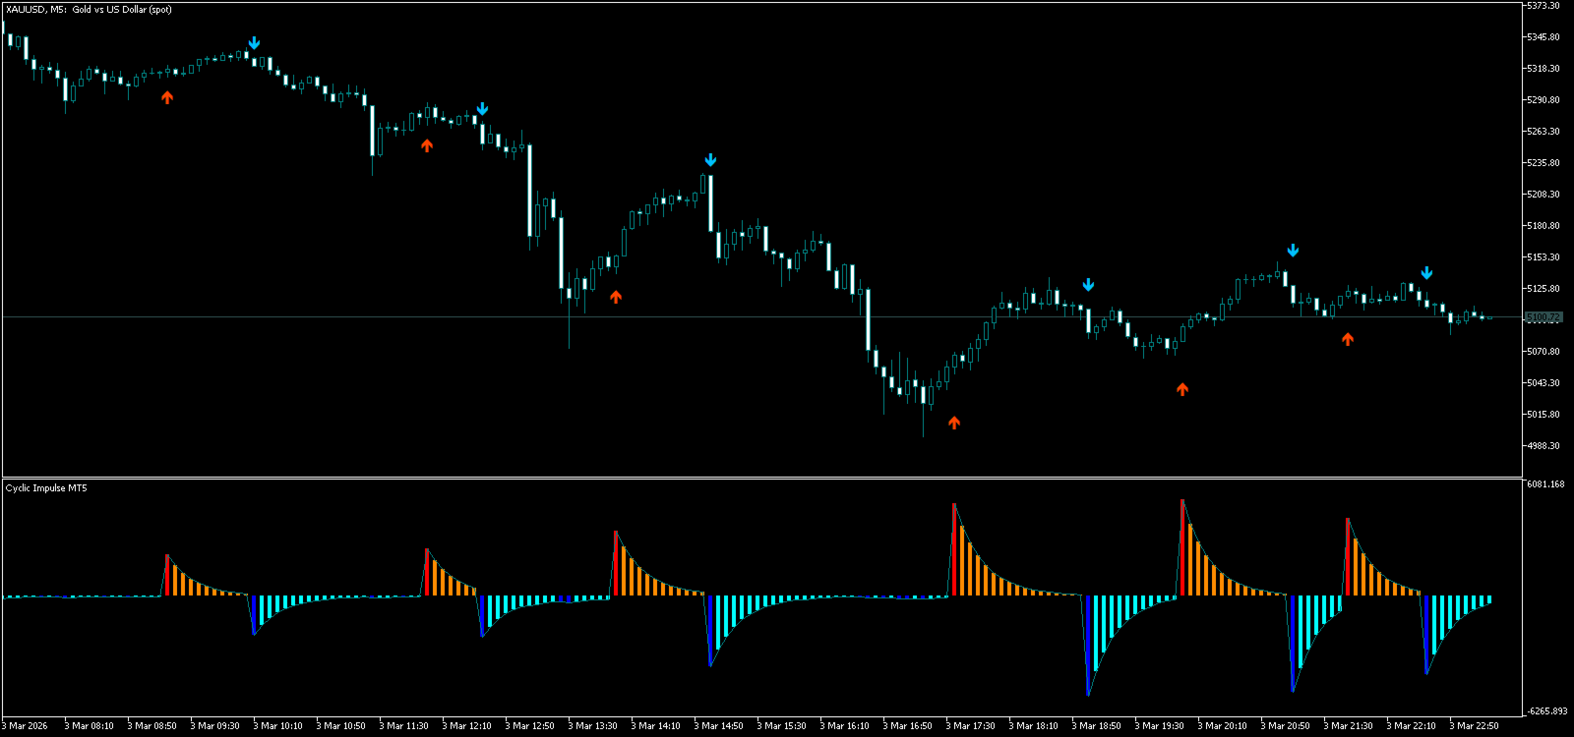Click the 5263.30 price axis label
Image resolution: width=1574 pixels, height=737 pixels.
(x=1543, y=132)
